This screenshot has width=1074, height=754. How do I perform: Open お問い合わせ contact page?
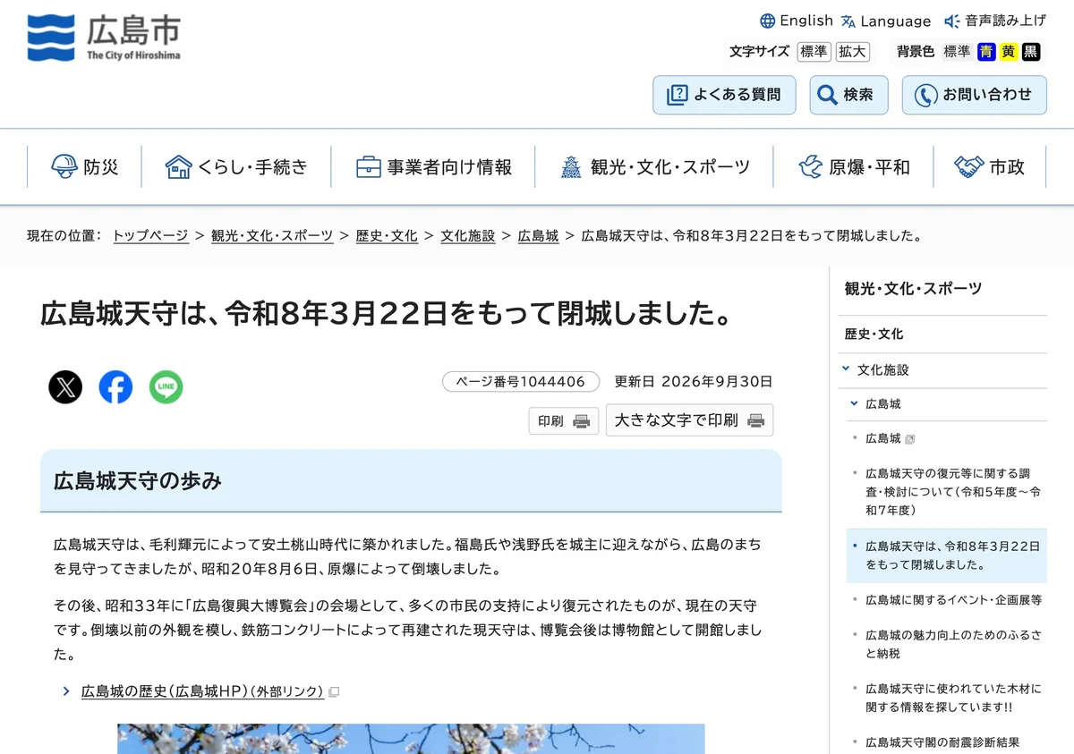point(974,95)
